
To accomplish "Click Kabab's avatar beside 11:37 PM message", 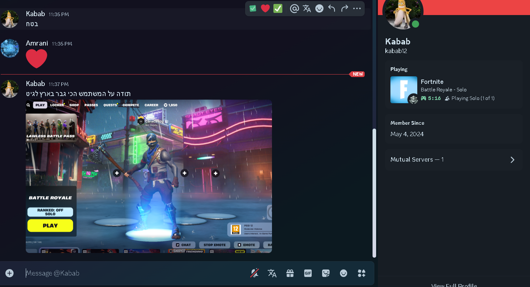I will (x=10, y=89).
